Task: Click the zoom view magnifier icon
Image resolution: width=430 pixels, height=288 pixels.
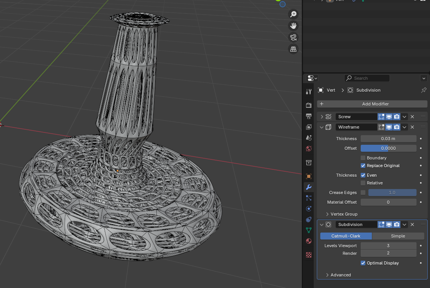Action: (x=293, y=14)
